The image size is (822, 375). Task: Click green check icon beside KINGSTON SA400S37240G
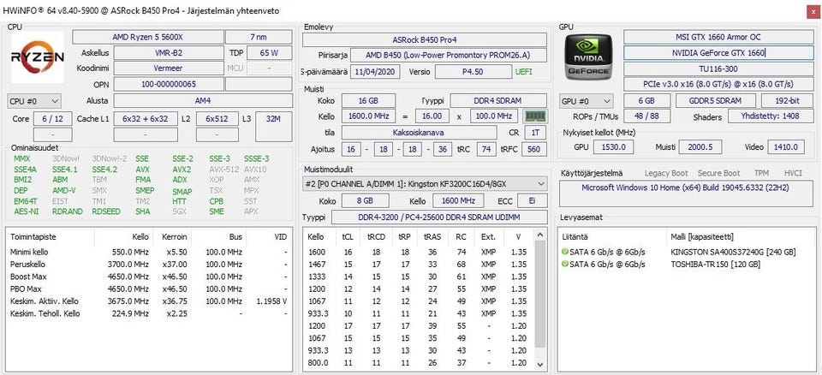(564, 252)
